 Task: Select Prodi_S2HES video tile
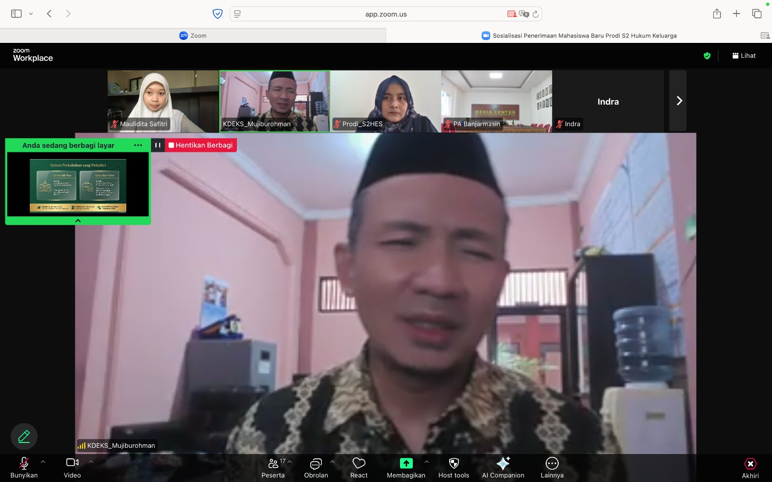coord(386,101)
